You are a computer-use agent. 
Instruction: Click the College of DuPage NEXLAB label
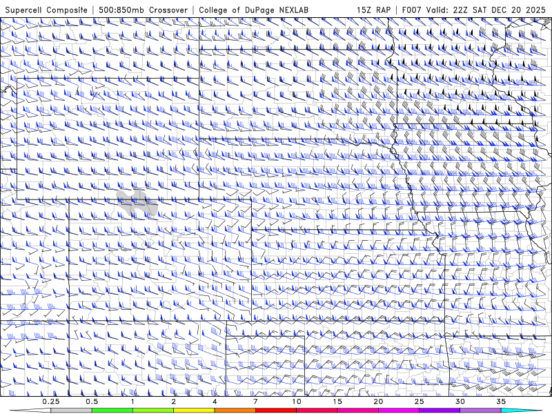pos(253,10)
